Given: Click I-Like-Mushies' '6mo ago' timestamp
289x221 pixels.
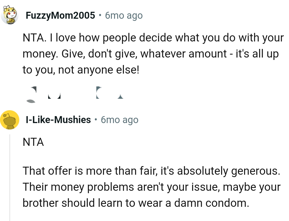Looking at the screenshot, I should coord(119,120).
